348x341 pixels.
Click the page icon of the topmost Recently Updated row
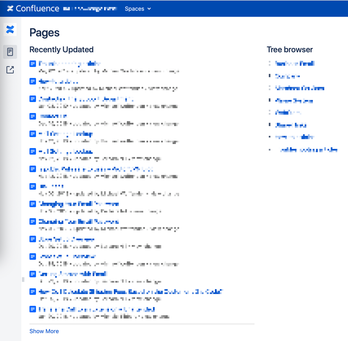33,64
